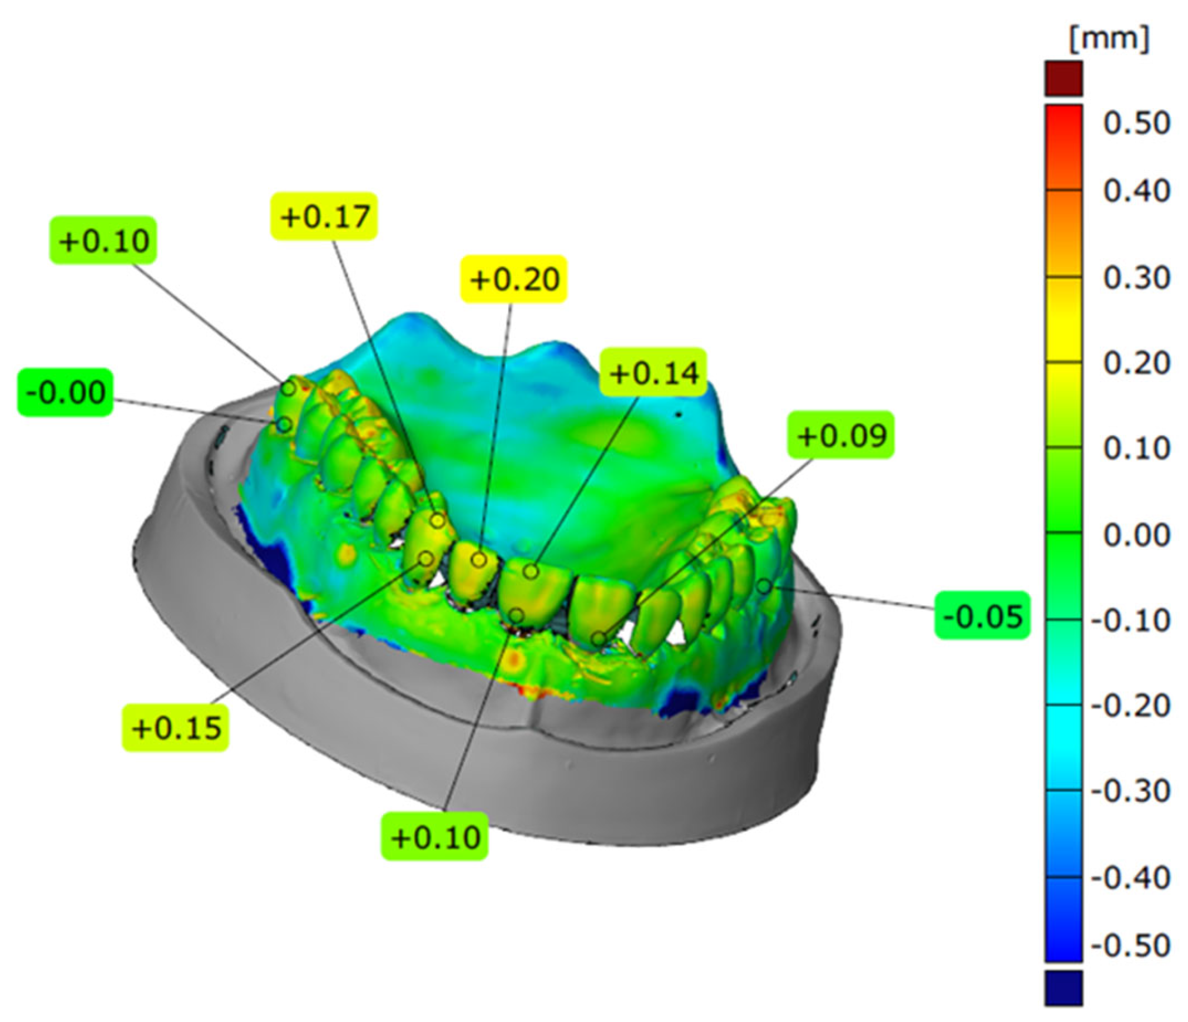This screenshot has width=1188, height=1022.
Task: Click the top-left +0.10 deviation label
Action: (x=103, y=241)
